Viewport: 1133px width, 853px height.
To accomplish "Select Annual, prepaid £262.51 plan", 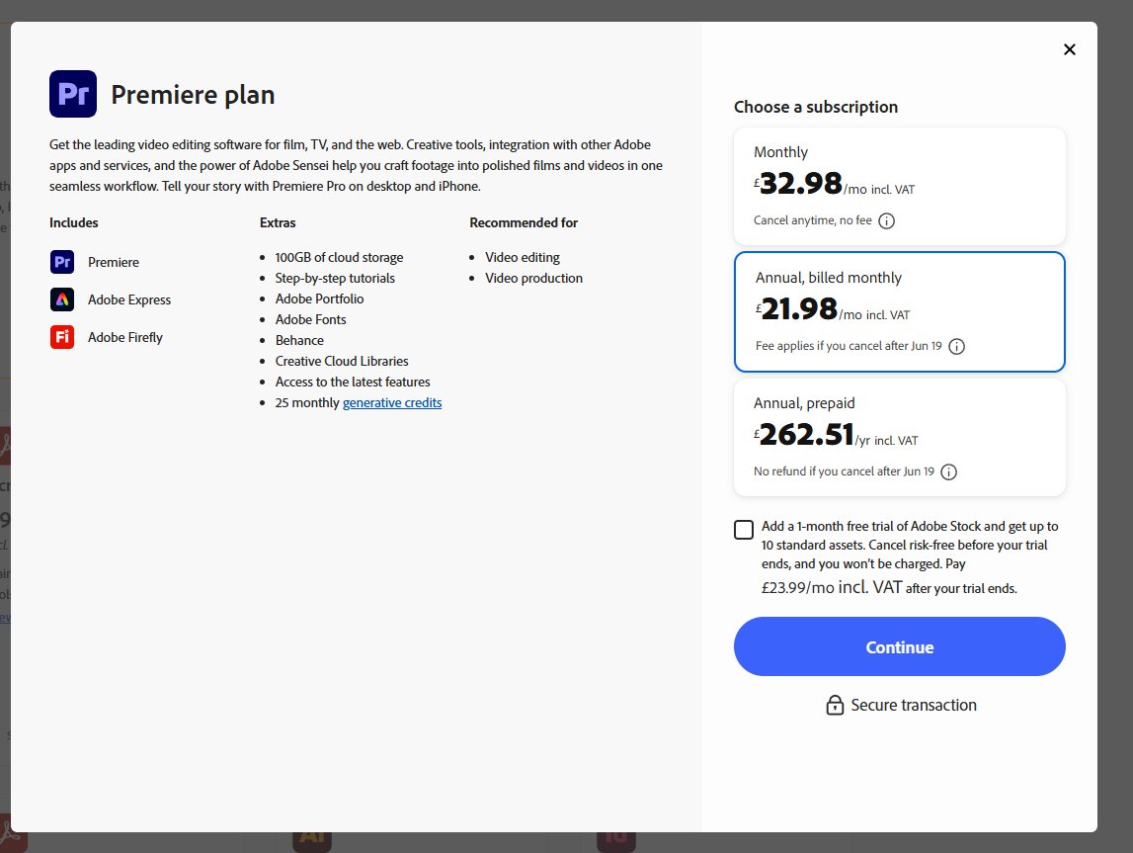I will 900,437.
